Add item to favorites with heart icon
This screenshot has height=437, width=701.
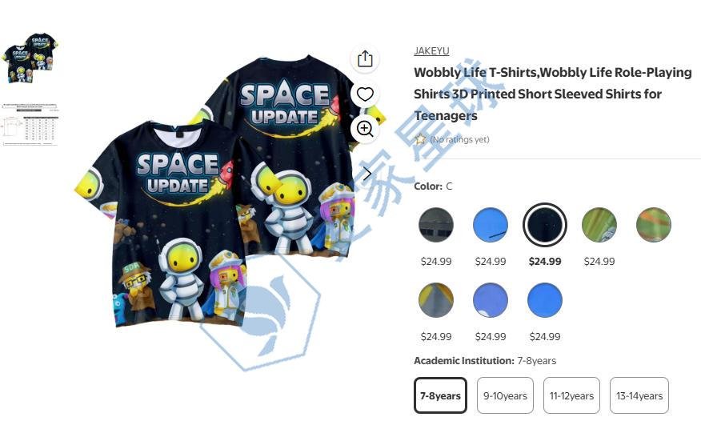coord(365,94)
